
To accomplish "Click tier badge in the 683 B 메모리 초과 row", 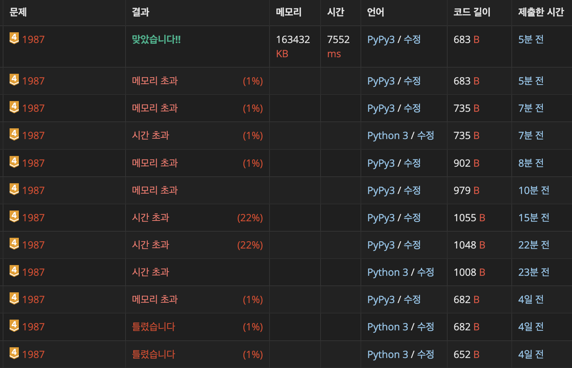I will (x=14, y=80).
